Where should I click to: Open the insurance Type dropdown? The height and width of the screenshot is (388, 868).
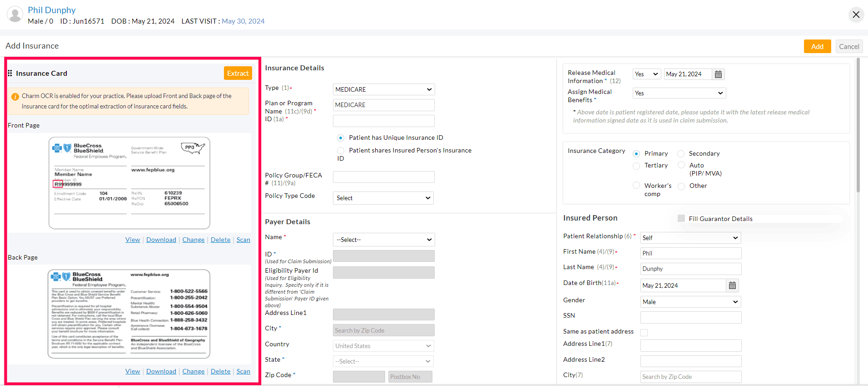click(x=383, y=89)
